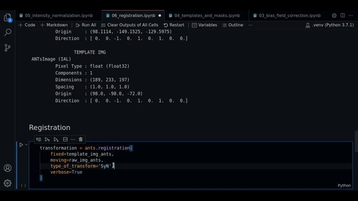Switch to 04_templates_and_masks.ipynb tab

pyautogui.click(x=207, y=16)
